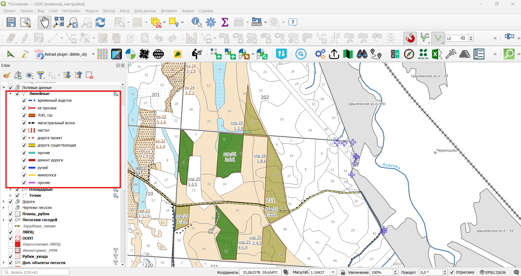The height and width of the screenshot is (276, 521).
Task: Click the binoculars plugin icon
Action: coord(362,54)
